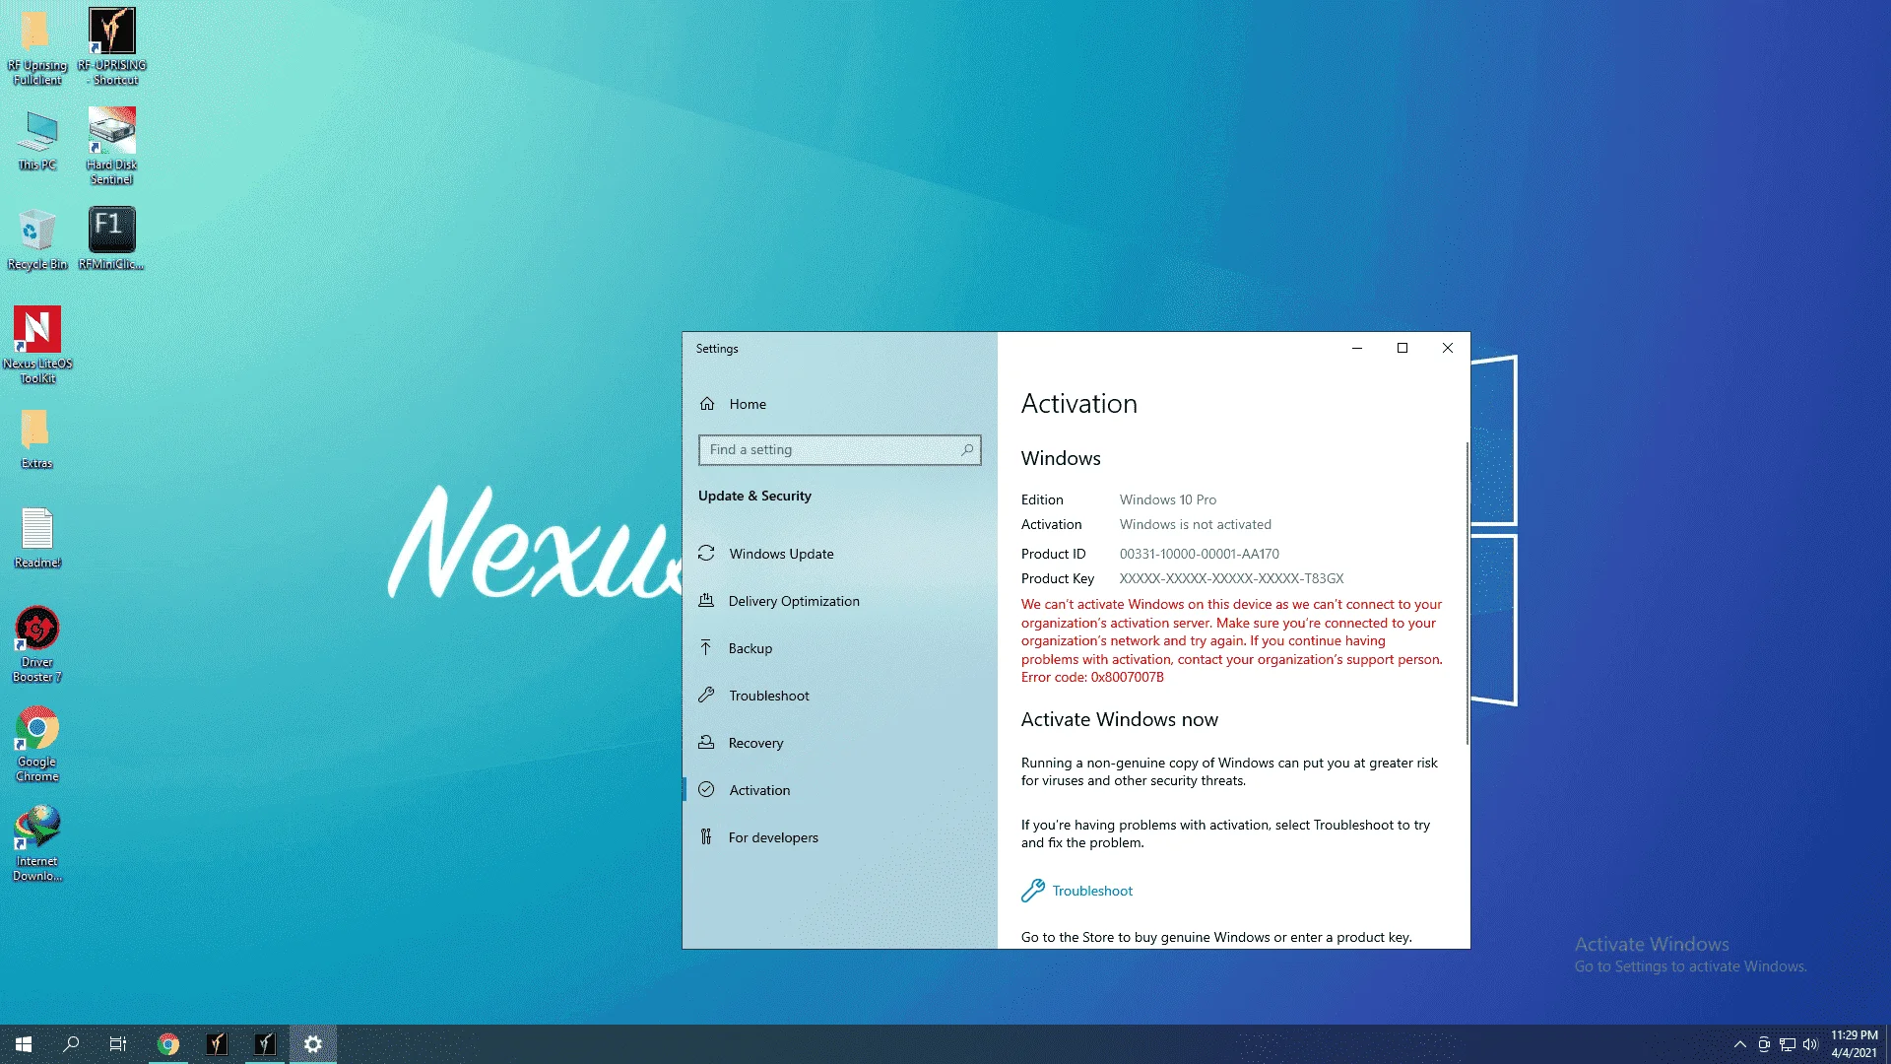Image resolution: width=1891 pixels, height=1064 pixels.
Task: Select Internet Download Manager desktop icon
Action: click(37, 843)
